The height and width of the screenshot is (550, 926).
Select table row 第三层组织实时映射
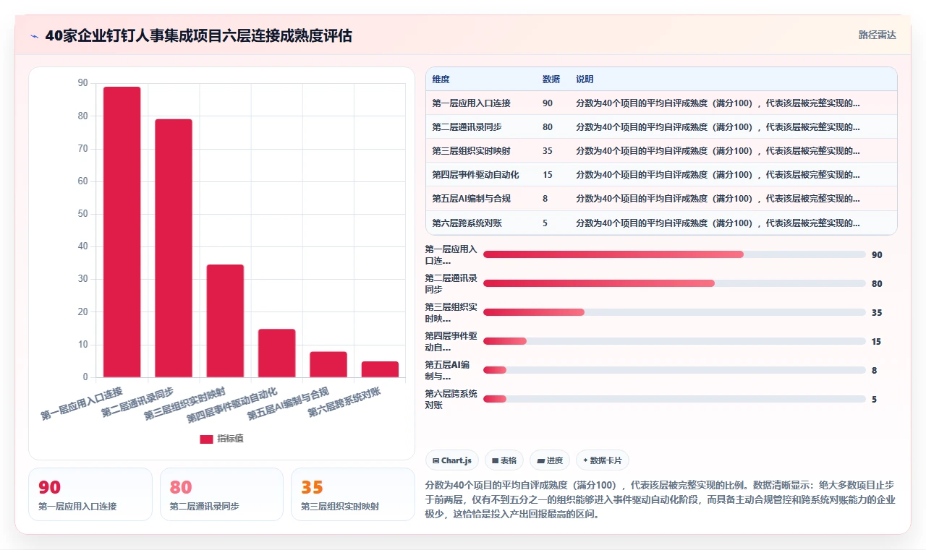[x=661, y=151]
